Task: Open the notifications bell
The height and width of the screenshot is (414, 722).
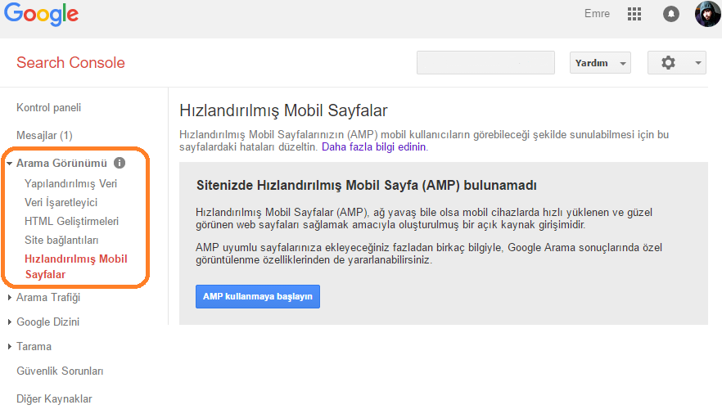Action: [x=671, y=14]
